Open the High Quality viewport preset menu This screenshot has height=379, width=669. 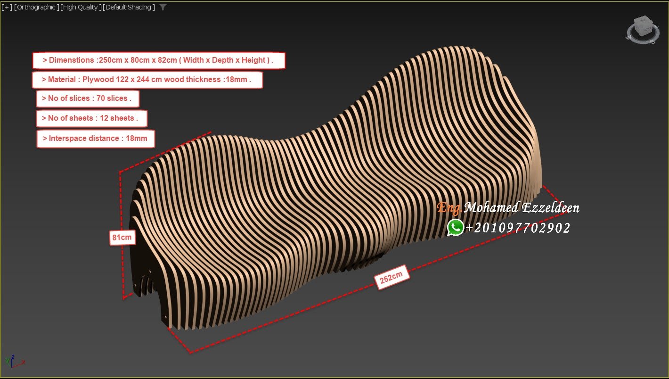[81, 7]
